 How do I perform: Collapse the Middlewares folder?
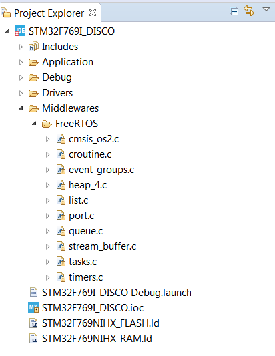21,108
